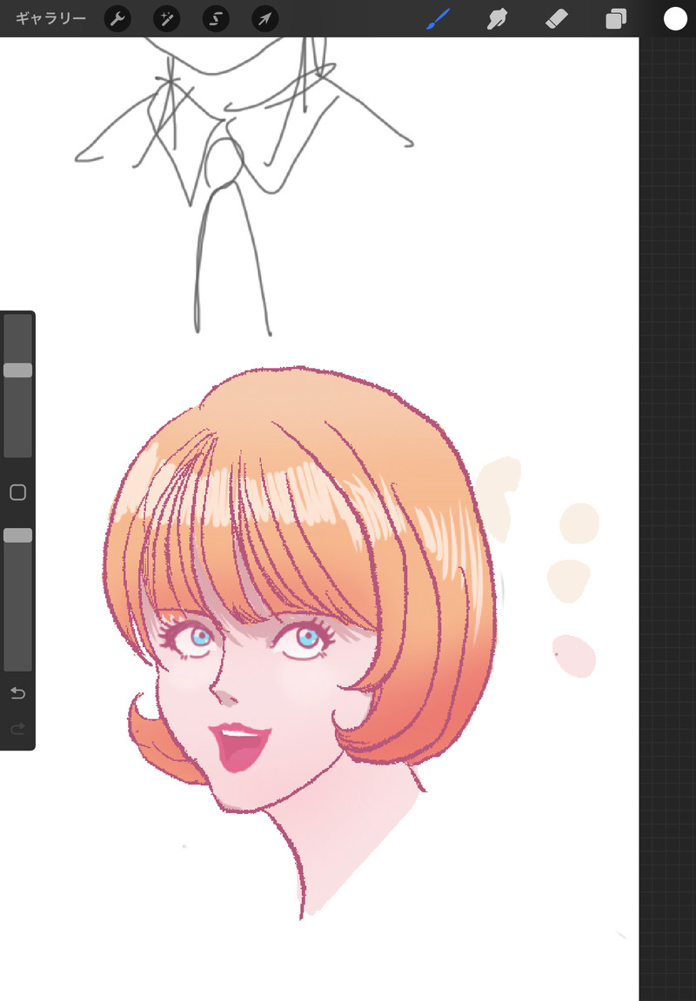696x1001 pixels.
Task: Click the brush size slider handle
Action: click(18, 370)
